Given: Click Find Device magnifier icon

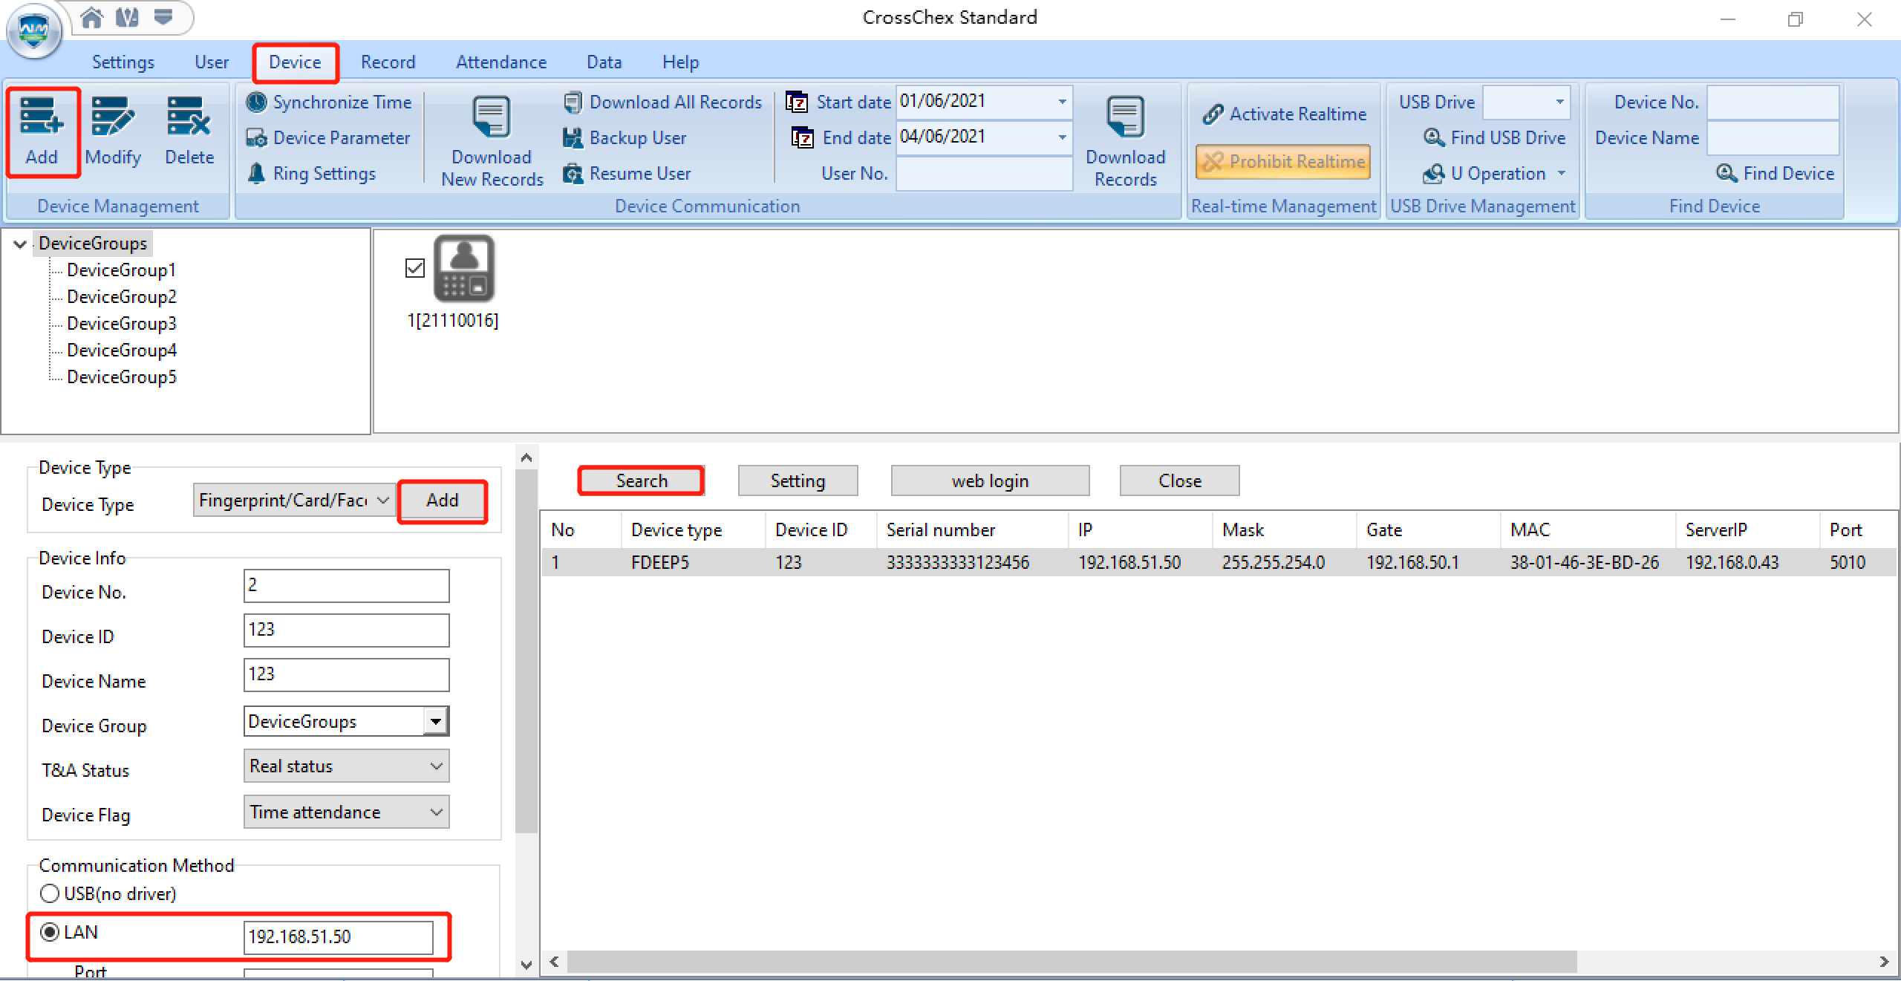Looking at the screenshot, I should point(1726,173).
